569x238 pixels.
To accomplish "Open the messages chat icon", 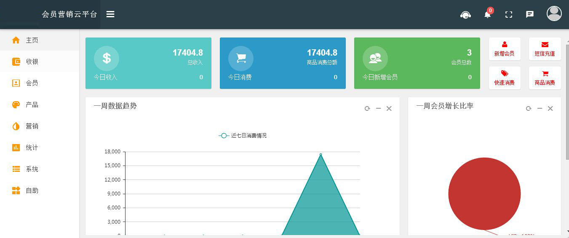I will point(530,14).
